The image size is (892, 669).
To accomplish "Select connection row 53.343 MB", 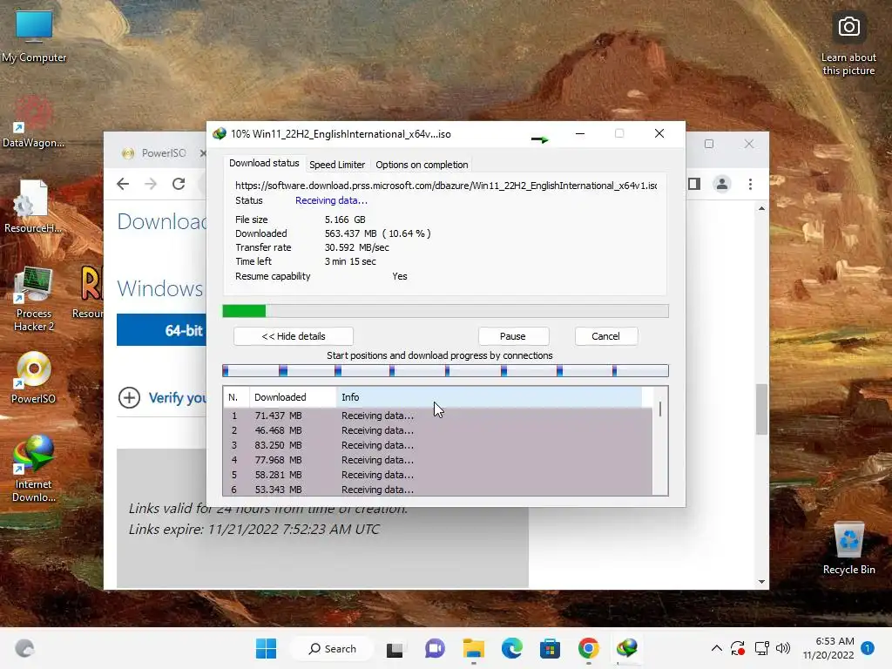I will pos(438,490).
